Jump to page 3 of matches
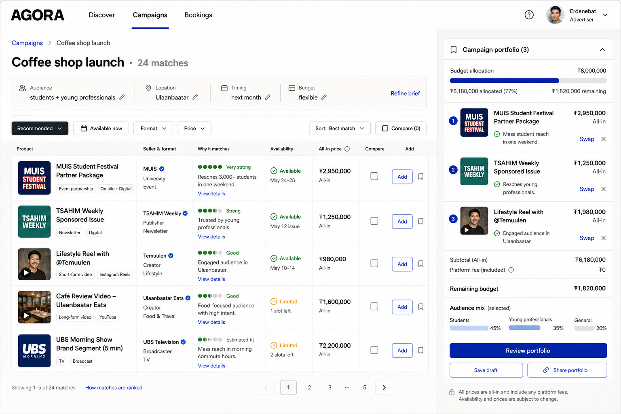Image resolution: width=621 pixels, height=414 pixels. click(x=330, y=387)
